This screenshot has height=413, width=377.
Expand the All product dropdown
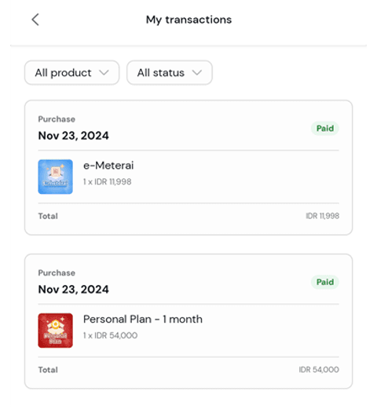click(x=72, y=73)
